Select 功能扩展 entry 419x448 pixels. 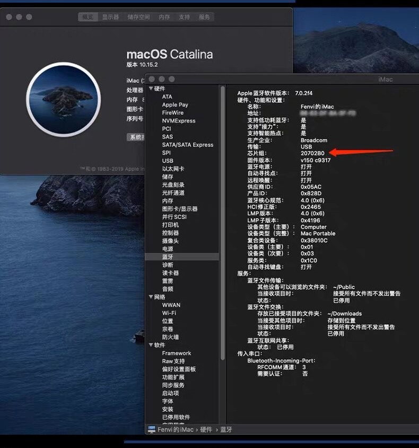pyautogui.click(x=173, y=377)
